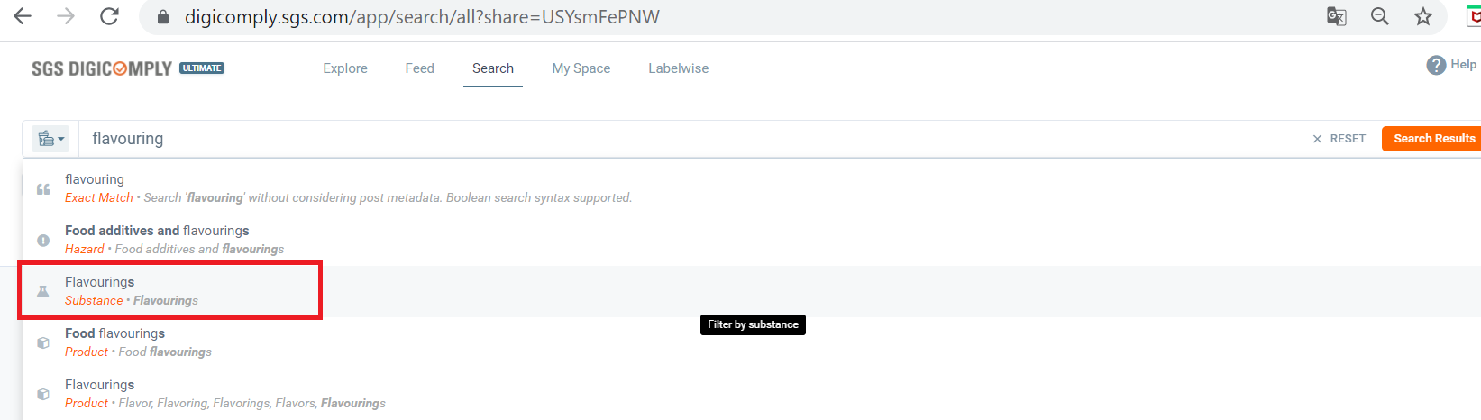Open the search type dropdown selector
Viewport: 1481px width, 420px height.
[50, 139]
